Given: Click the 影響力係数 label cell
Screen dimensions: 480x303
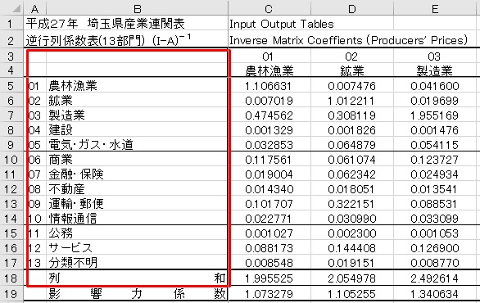Looking at the screenshot, I should 137,294.
